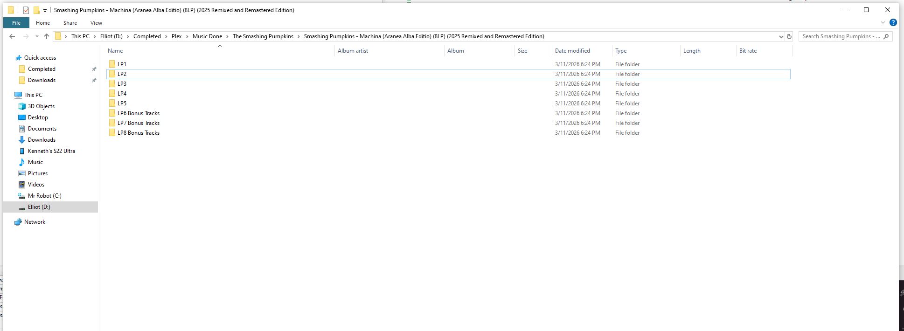The height and width of the screenshot is (331, 904).
Task: Click the Forward navigation arrow
Action: [x=26, y=36]
